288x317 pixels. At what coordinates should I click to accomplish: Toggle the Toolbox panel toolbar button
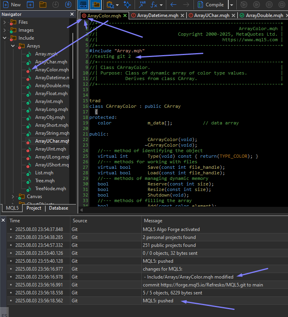click(x=83, y=5)
